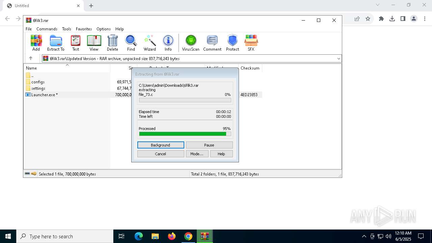The height and width of the screenshot is (243, 432).
Task: Open Microsoft Edge from taskbar
Action: coord(139,236)
